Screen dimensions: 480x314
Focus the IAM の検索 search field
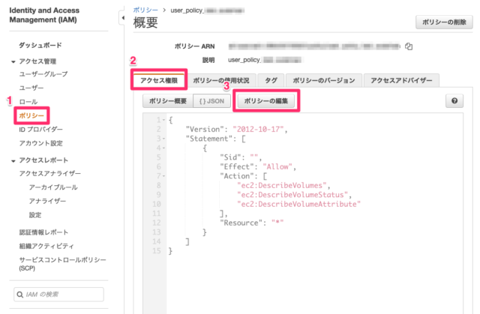(x=58, y=295)
